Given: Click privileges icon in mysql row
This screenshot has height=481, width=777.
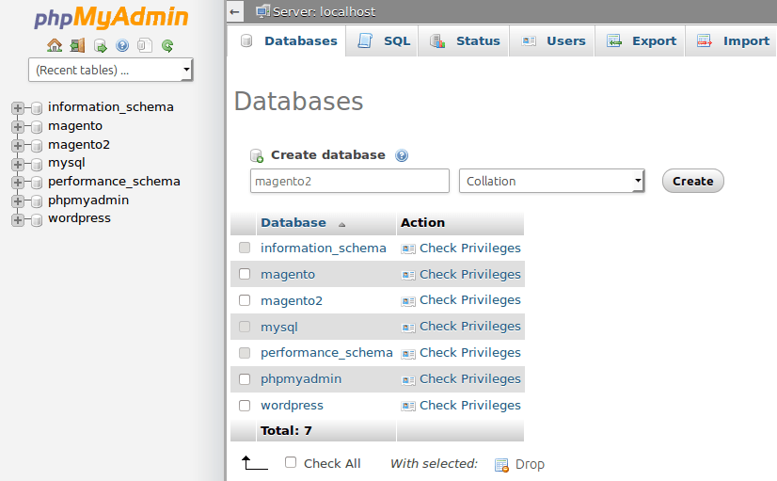Looking at the screenshot, I should (x=408, y=328).
